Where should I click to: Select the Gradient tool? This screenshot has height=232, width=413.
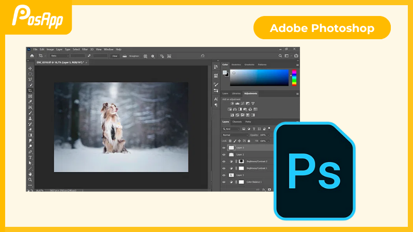point(30,135)
